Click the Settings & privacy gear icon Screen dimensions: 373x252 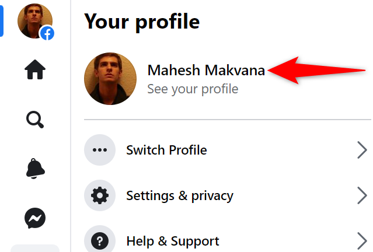[x=100, y=195]
